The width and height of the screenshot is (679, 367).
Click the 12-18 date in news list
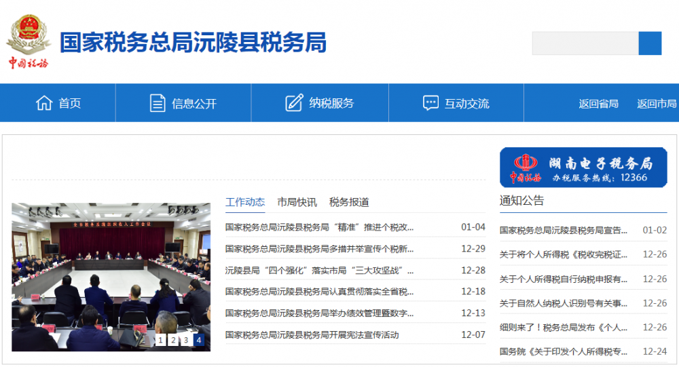click(473, 292)
